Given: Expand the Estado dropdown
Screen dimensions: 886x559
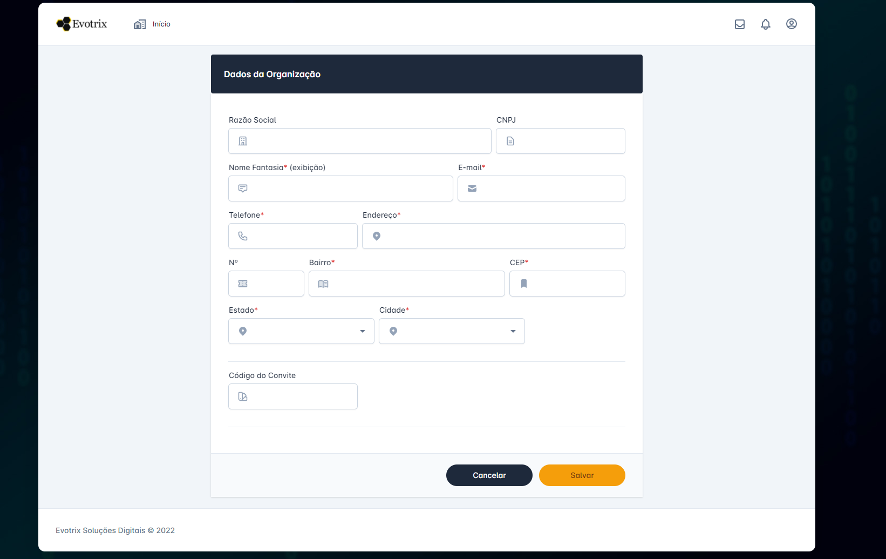Looking at the screenshot, I should [x=301, y=331].
